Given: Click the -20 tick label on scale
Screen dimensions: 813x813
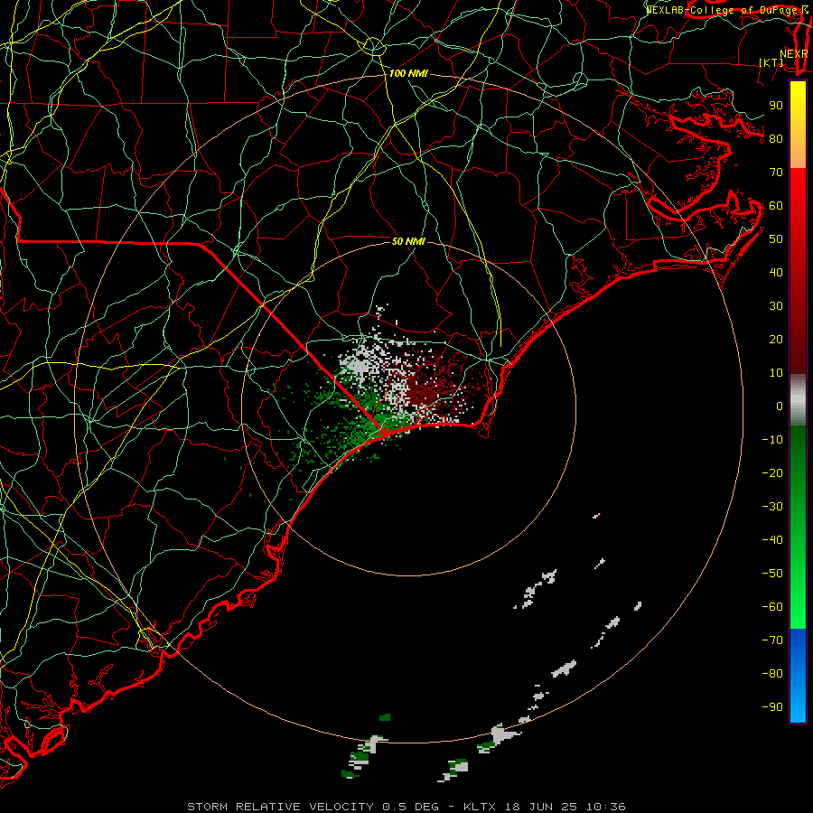Looking at the screenshot, I should coord(772,473).
